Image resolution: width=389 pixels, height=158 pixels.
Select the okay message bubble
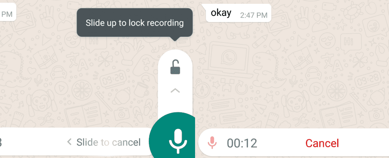click(x=239, y=13)
